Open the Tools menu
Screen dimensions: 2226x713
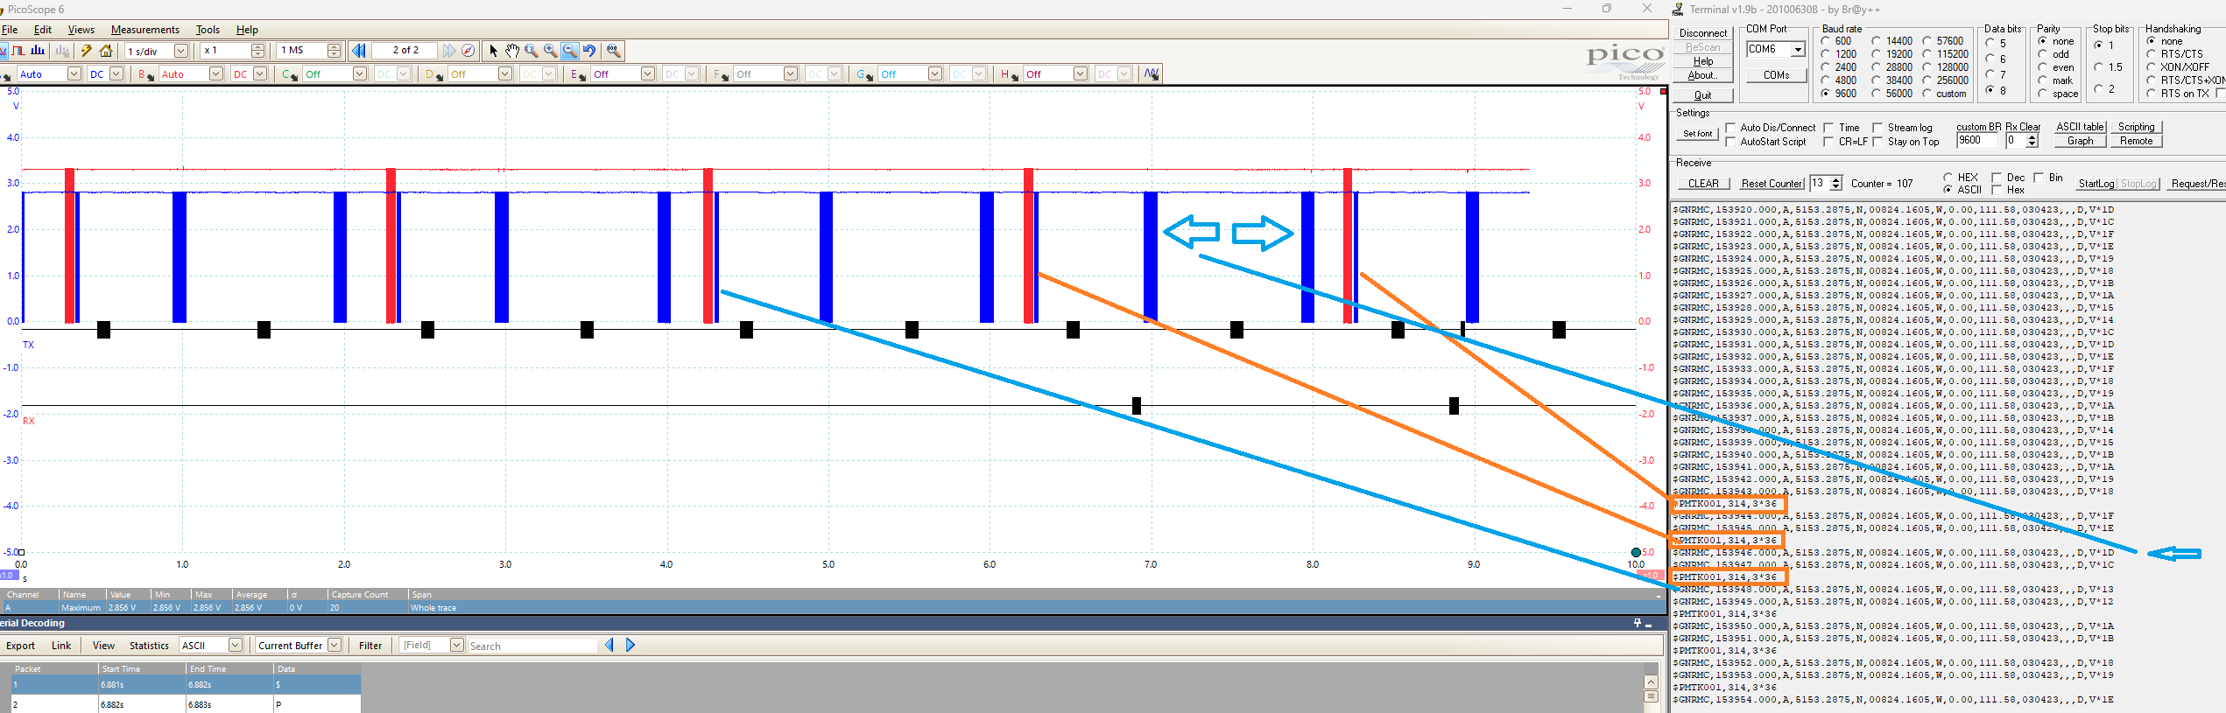click(x=208, y=30)
